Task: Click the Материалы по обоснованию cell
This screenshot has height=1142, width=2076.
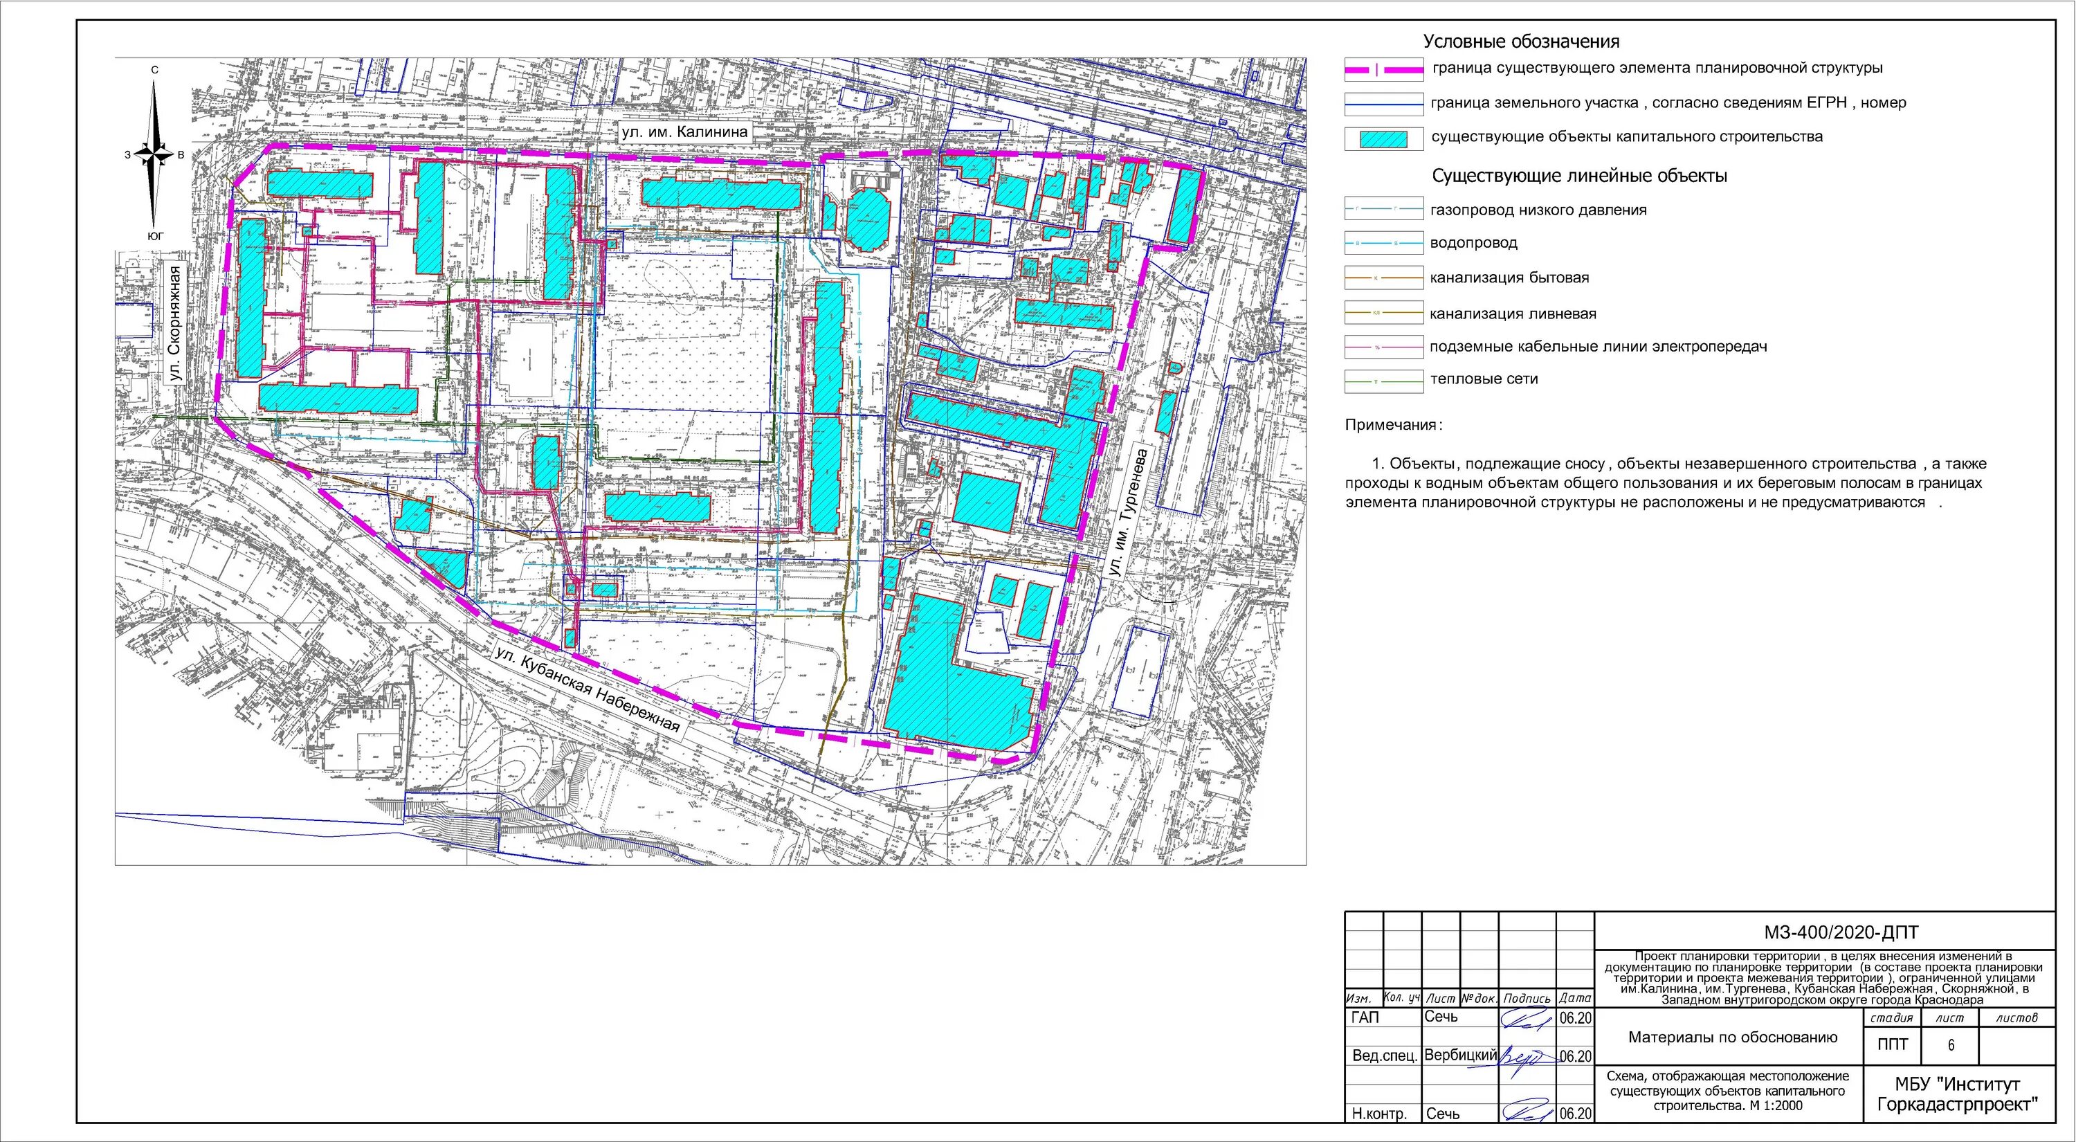Action: pyautogui.click(x=1733, y=1037)
